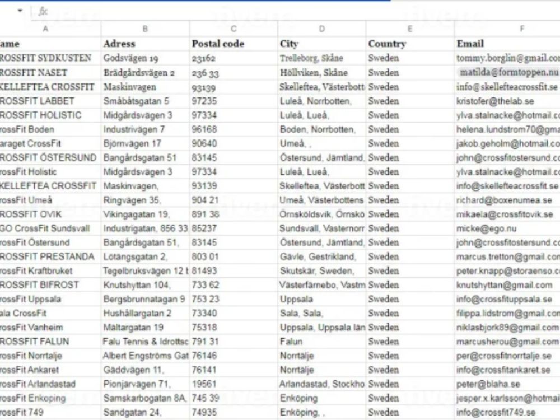
Task: Select postal code cell '745 39'
Action: 234,398
